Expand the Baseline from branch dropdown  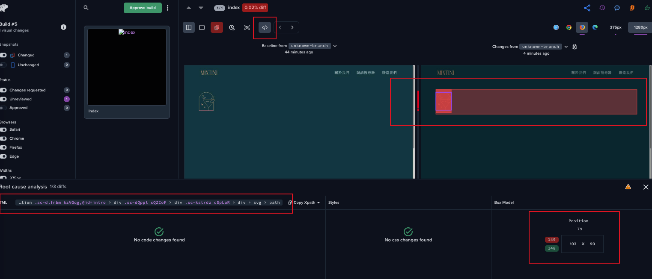pyautogui.click(x=335, y=46)
